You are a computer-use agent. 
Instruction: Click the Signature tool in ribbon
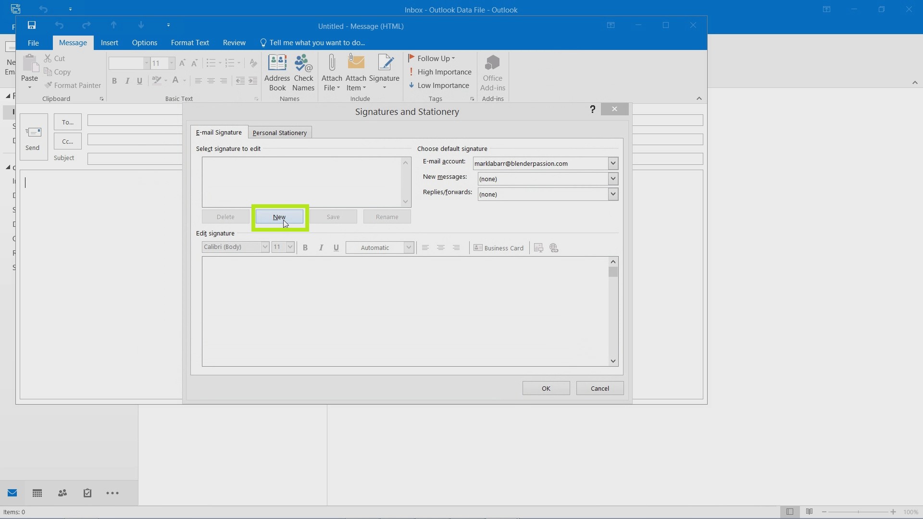(384, 72)
